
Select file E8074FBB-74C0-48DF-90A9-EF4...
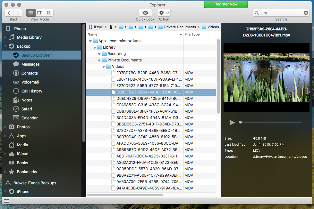151,79
